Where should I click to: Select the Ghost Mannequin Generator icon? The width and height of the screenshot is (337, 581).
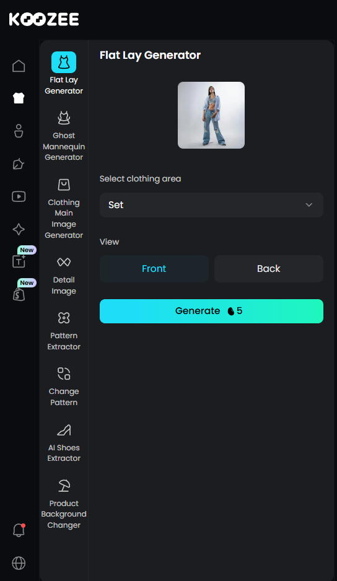64,118
